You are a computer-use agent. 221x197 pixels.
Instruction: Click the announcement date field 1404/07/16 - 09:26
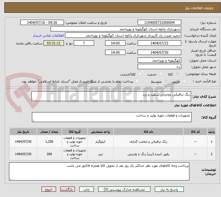tap(42, 23)
